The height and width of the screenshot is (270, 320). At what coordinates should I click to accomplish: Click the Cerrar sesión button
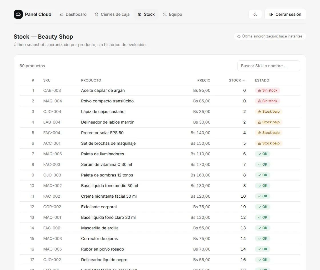pos(285,14)
